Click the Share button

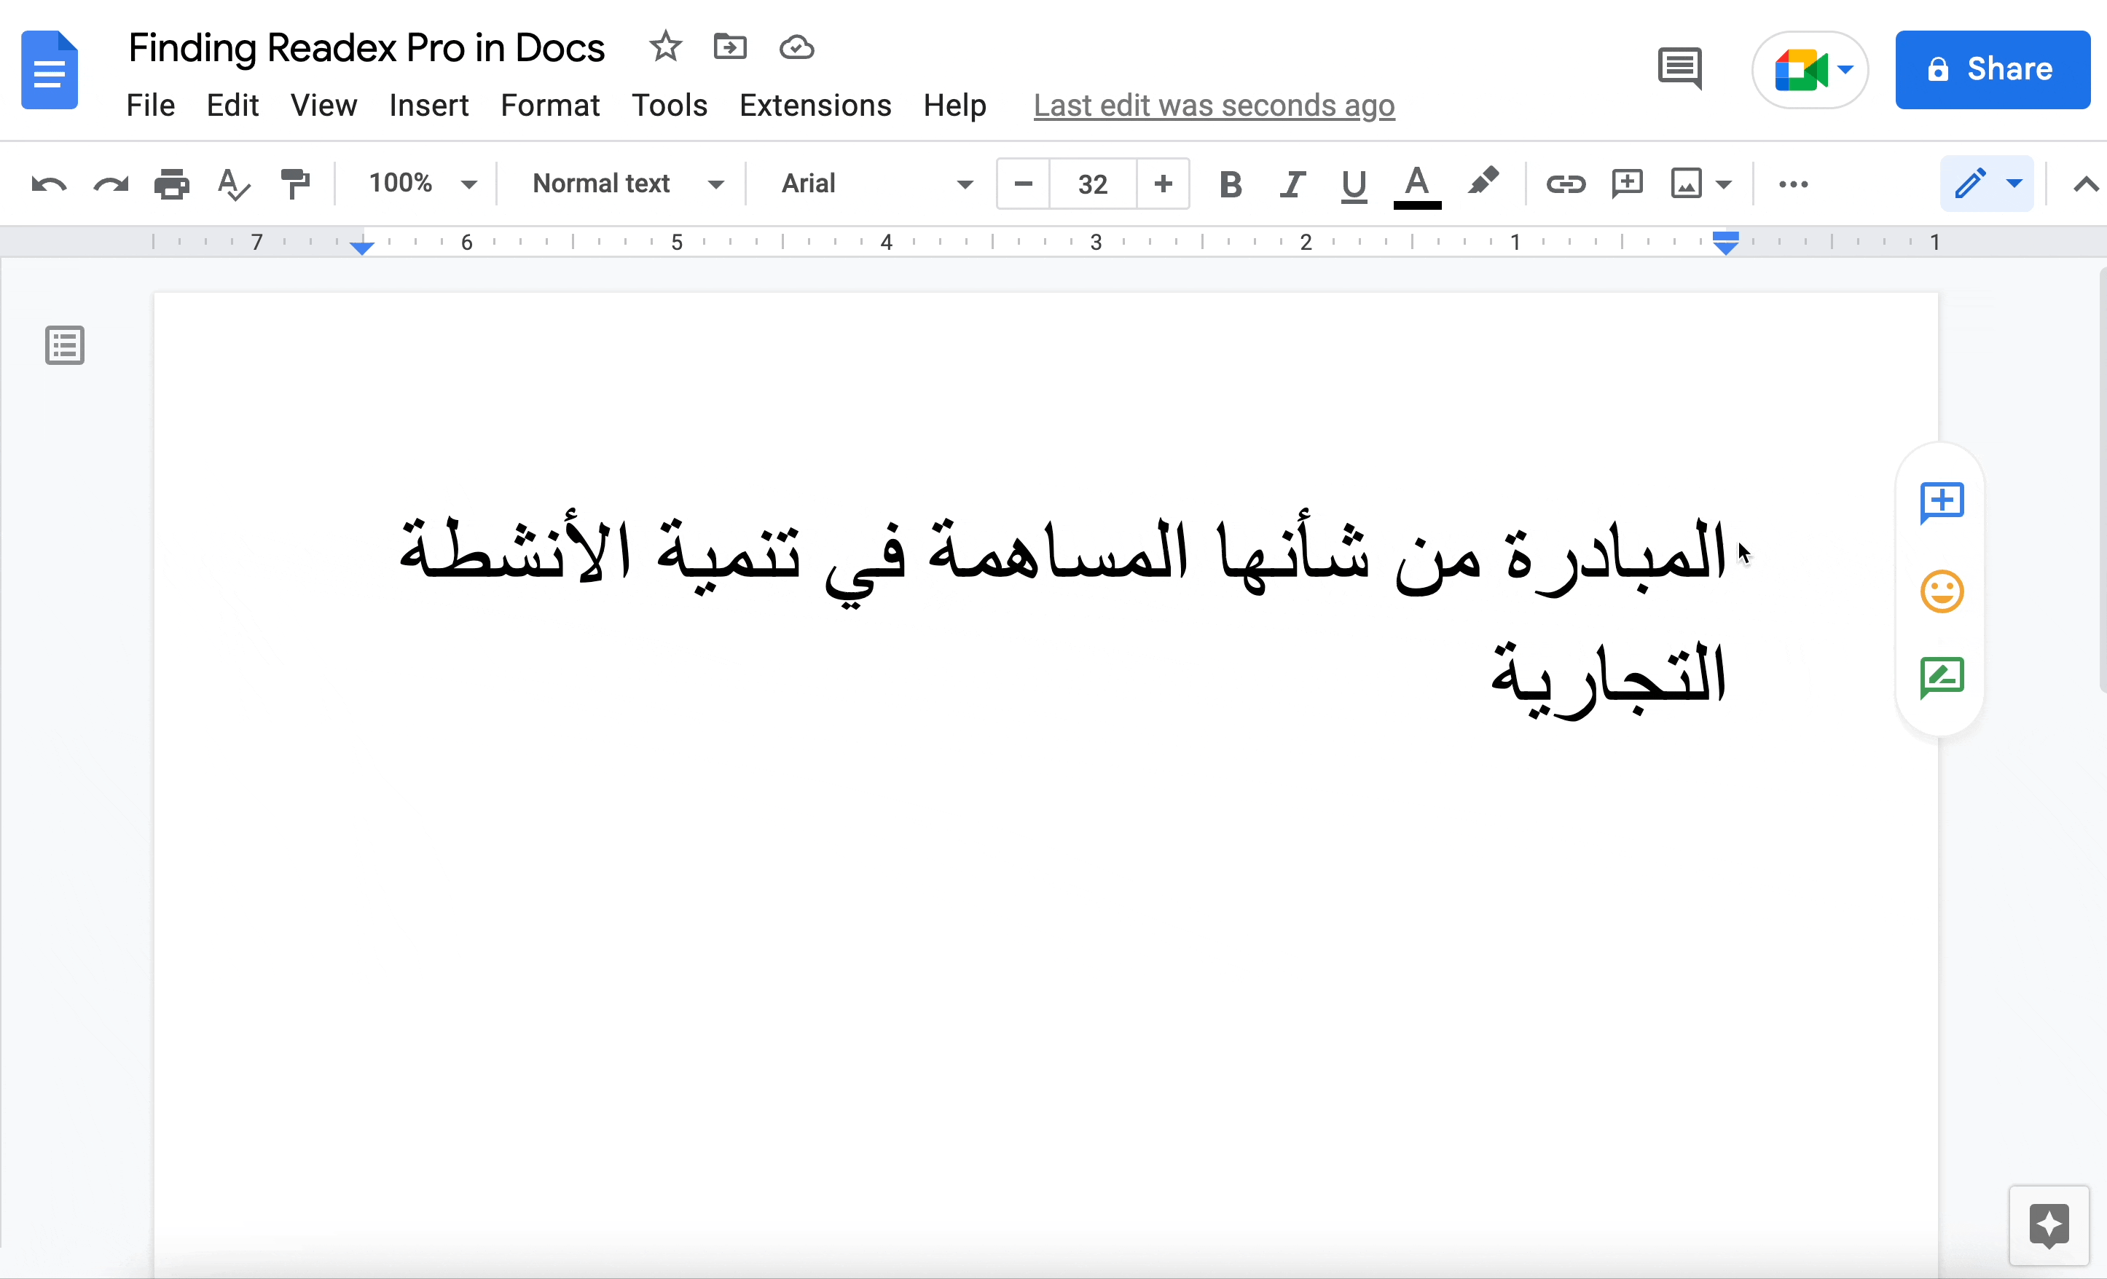coord(1993,68)
